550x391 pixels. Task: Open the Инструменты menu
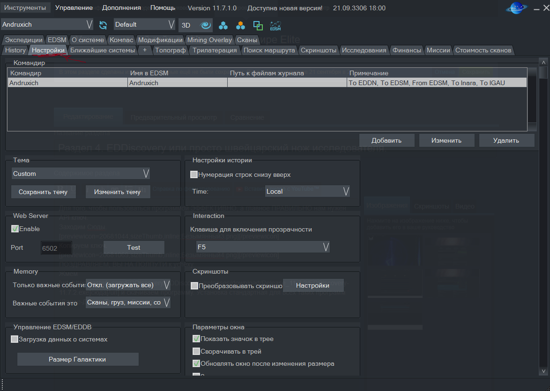(x=25, y=7)
